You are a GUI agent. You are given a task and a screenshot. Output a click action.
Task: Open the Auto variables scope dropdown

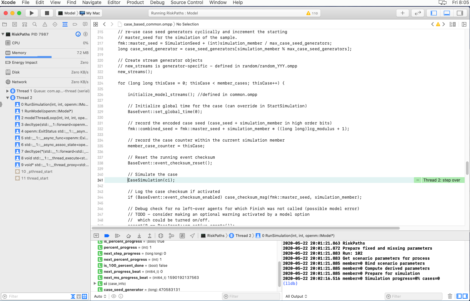point(100,296)
